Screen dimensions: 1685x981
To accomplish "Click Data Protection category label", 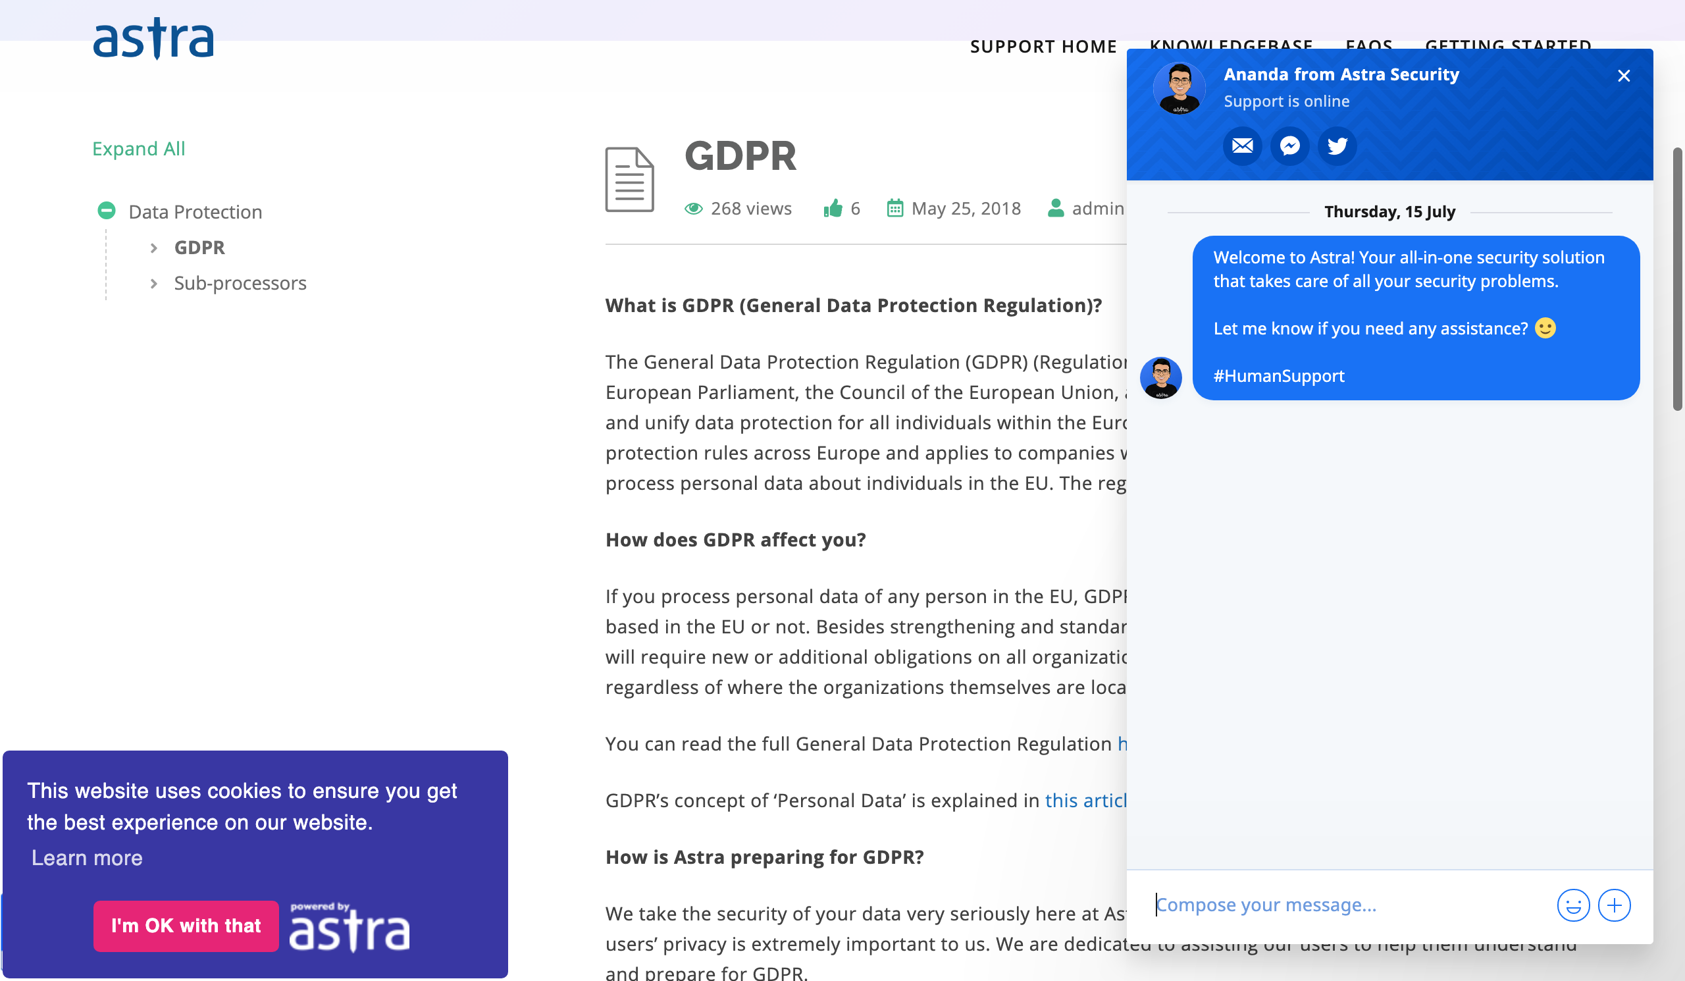I will pyautogui.click(x=195, y=211).
